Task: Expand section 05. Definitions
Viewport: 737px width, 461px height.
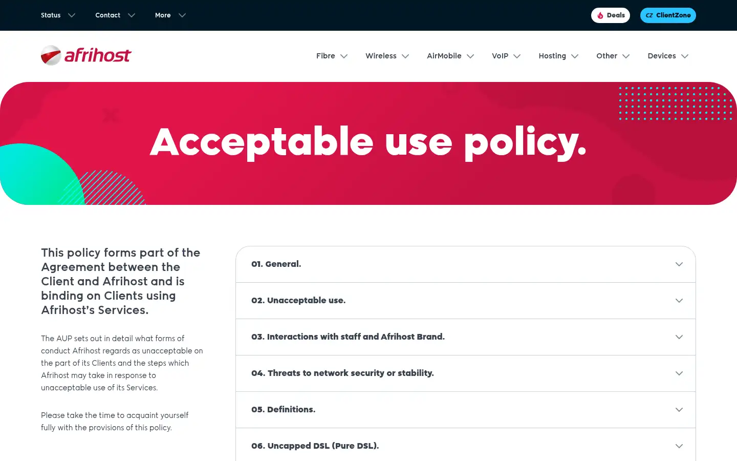Action: click(x=466, y=410)
